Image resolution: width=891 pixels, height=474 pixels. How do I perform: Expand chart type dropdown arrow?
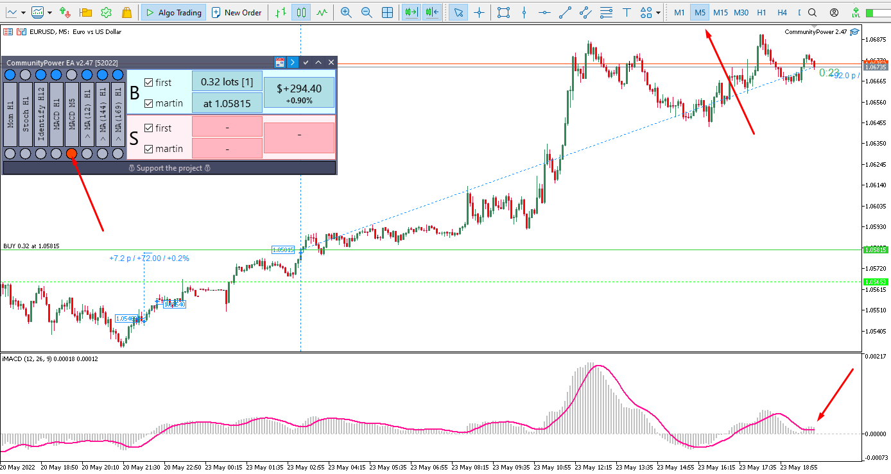pyautogui.click(x=23, y=12)
